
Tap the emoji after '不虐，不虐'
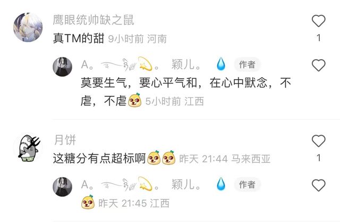pyautogui.click(x=134, y=100)
